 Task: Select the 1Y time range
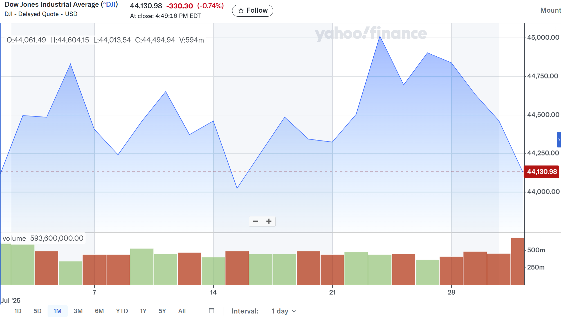point(143,311)
